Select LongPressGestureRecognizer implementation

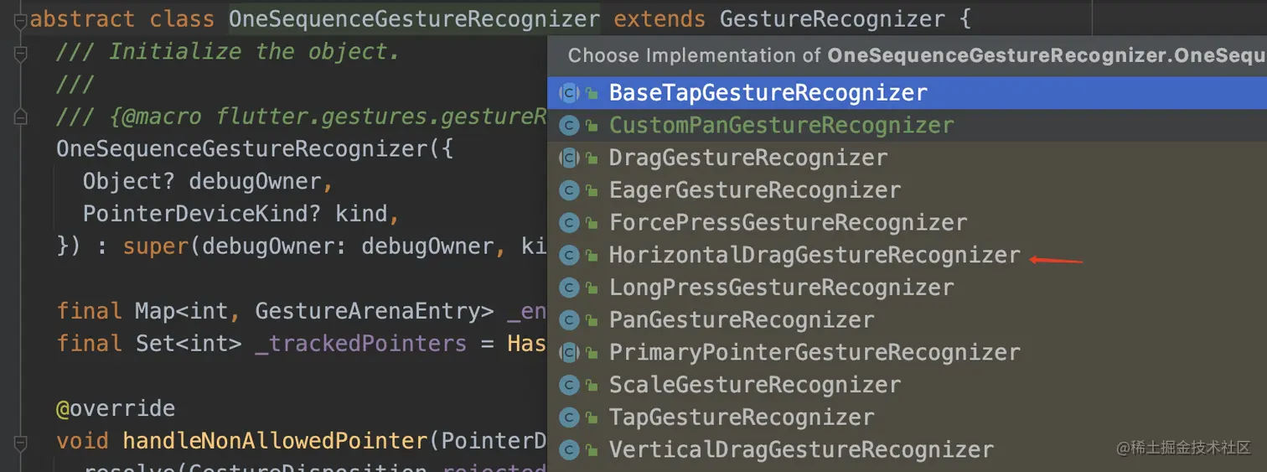click(781, 288)
